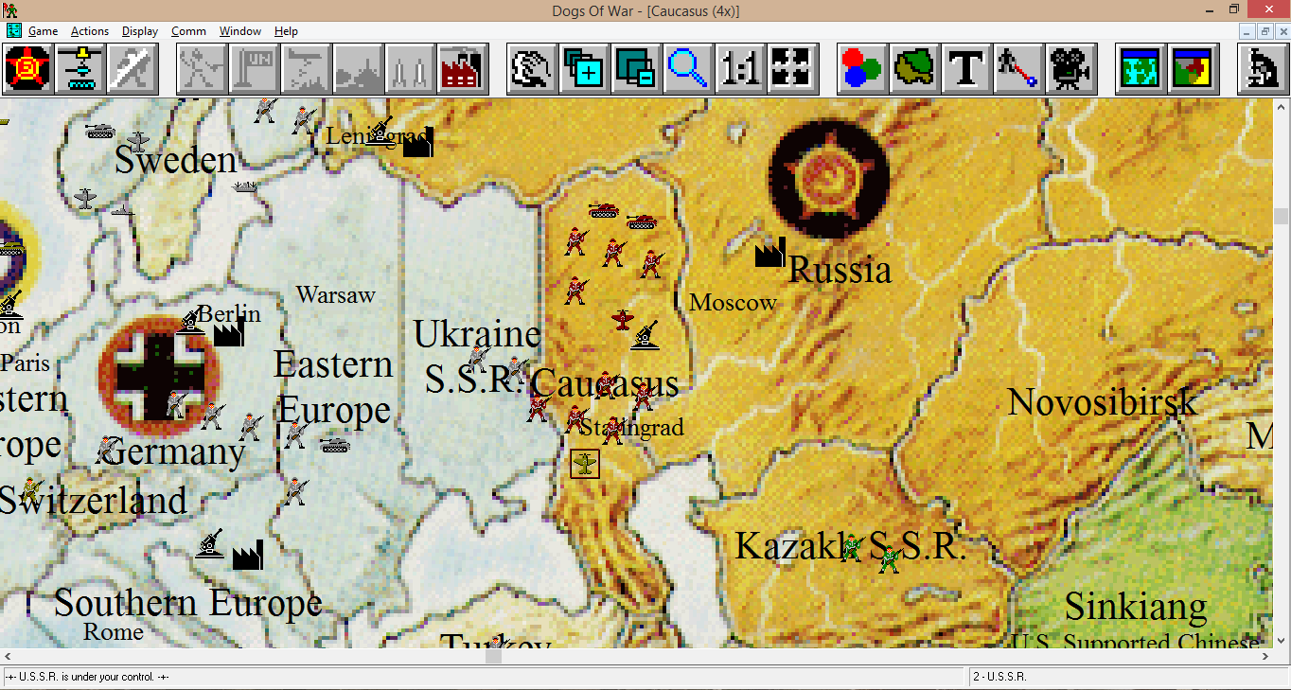Open the red-green-blue circles color icon
This screenshot has height=690, width=1291.
pos(863,68)
